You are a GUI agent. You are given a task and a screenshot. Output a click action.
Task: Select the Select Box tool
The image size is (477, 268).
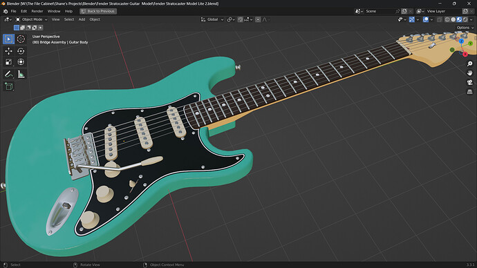click(8, 39)
